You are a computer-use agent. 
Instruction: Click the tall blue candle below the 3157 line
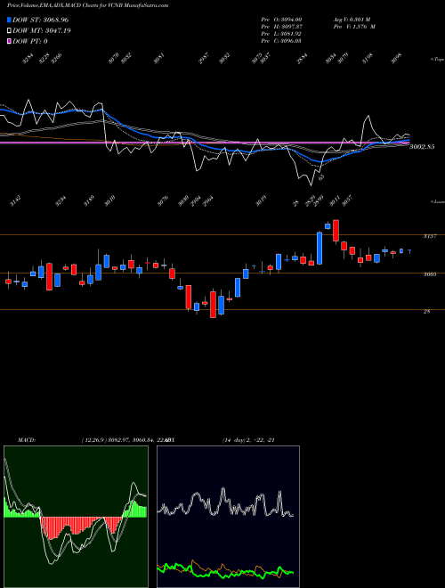click(x=320, y=249)
